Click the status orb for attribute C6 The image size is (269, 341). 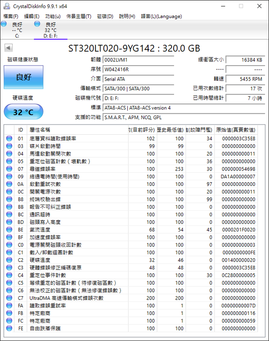click(9, 290)
